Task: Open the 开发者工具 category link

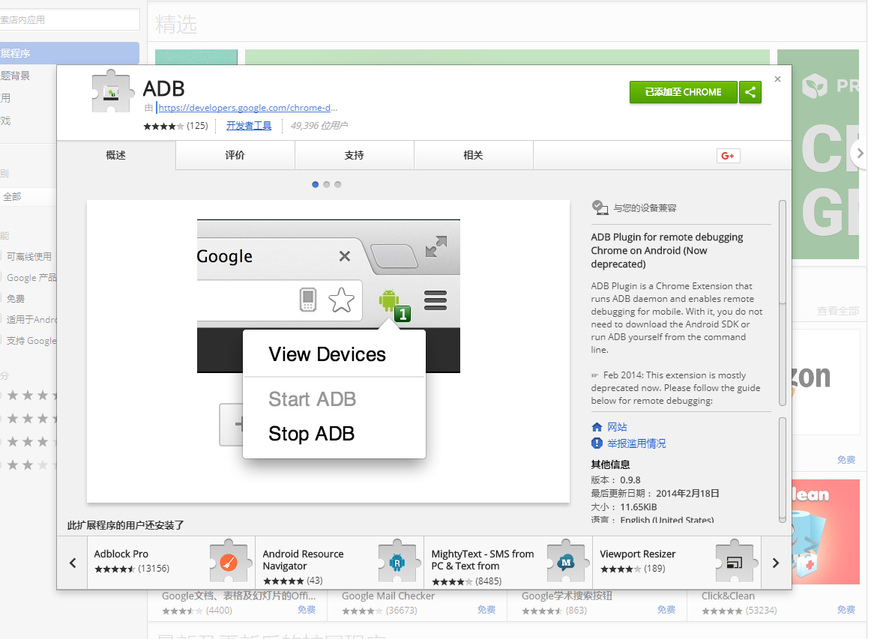Action: tap(249, 126)
